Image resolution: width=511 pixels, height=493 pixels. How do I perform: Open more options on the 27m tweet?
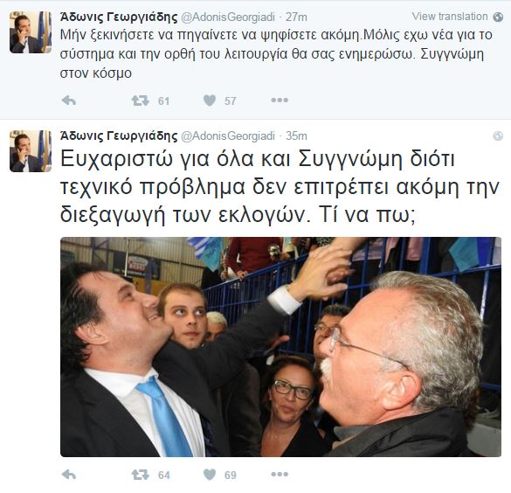[x=280, y=101]
